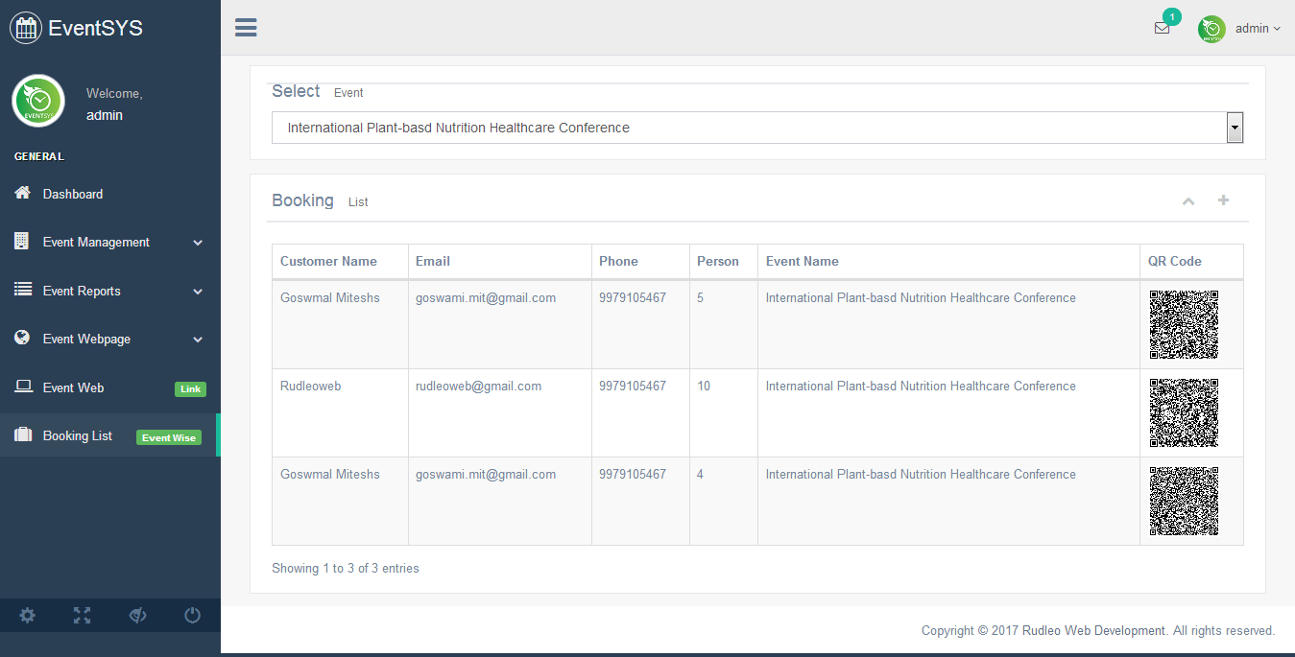Image resolution: width=1295 pixels, height=657 pixels.
Task: Click the plus icon in Booking List panel
Action: pyautogui.click(x=1223, y=200)
